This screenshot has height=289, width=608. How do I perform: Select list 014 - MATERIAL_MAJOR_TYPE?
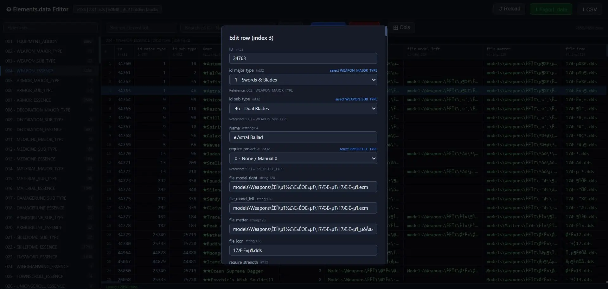(x=49, y=169)
